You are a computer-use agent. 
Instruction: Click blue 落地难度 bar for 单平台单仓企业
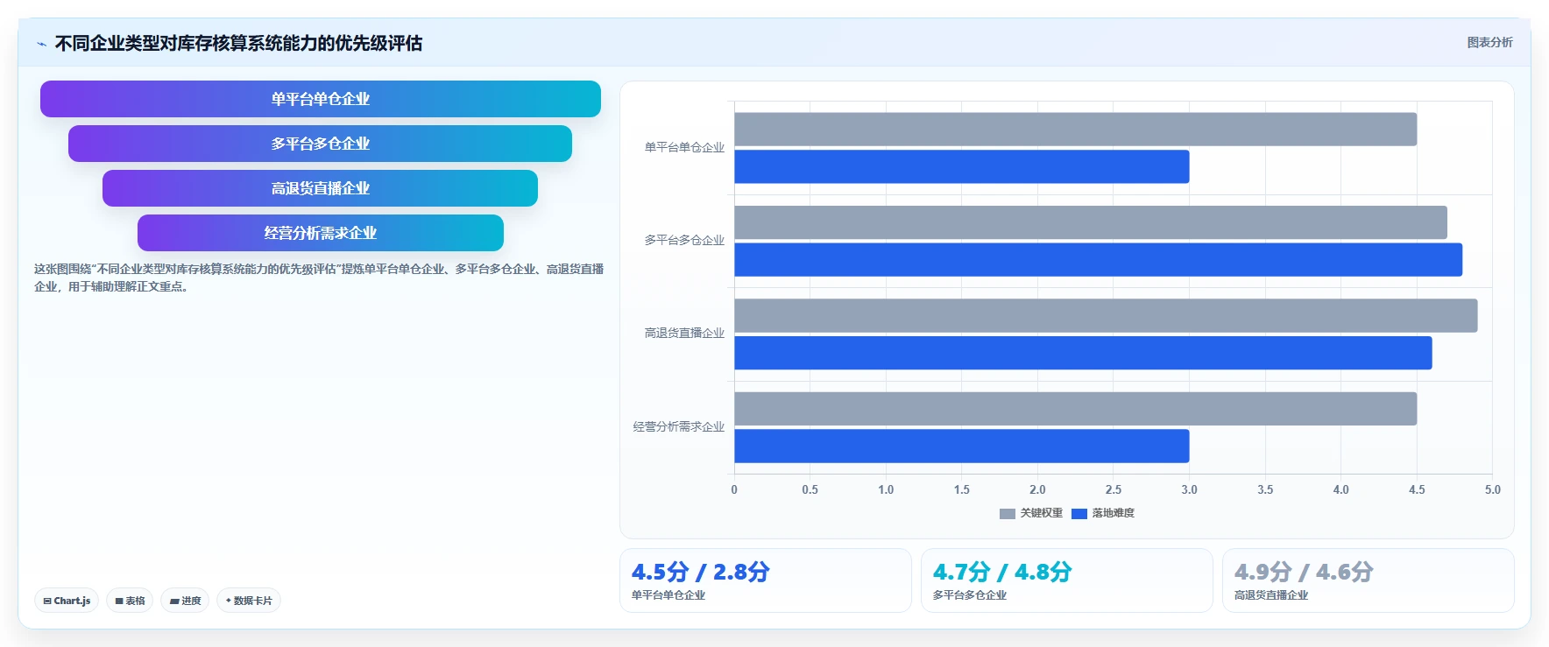point(961,166)
